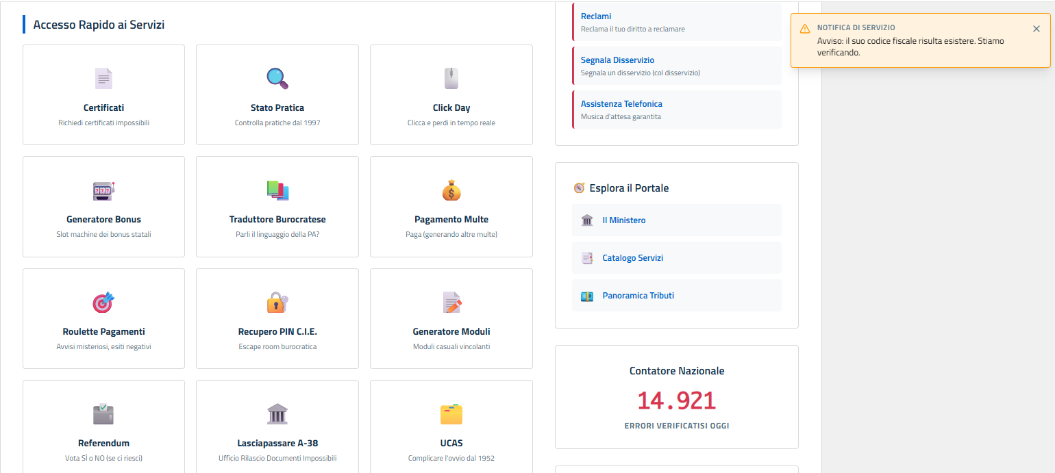Open Stato Pratica magnifying glass icon
Screen dimensions: 1055x473
(x=277, y=79)
